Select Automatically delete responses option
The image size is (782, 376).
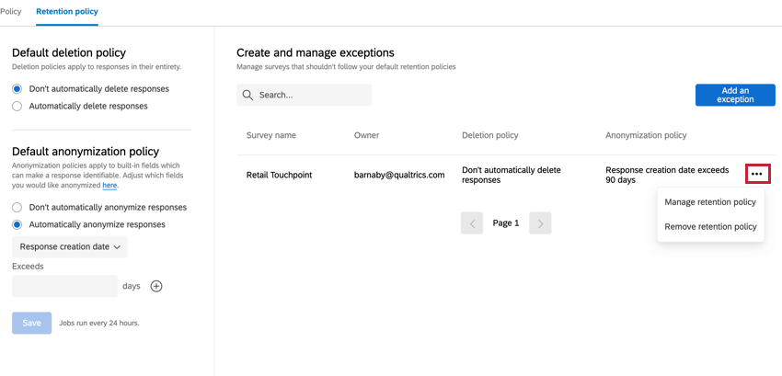17,106
